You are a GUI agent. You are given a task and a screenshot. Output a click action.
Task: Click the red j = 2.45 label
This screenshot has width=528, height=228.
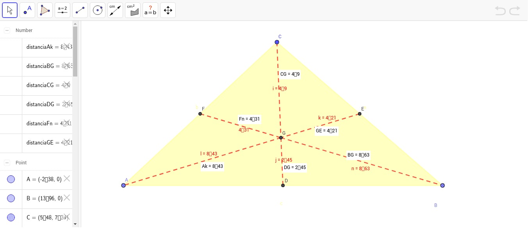[284, 160]
